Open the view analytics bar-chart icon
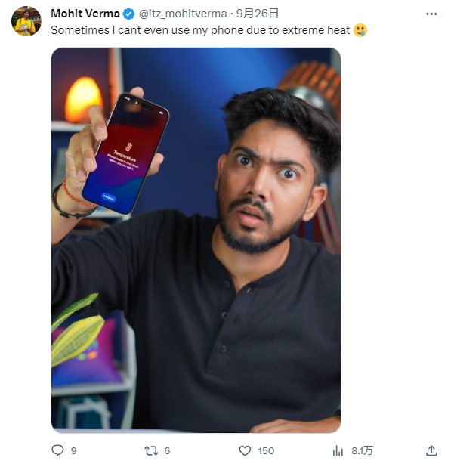The image size is (451, 461). (338, 450)
